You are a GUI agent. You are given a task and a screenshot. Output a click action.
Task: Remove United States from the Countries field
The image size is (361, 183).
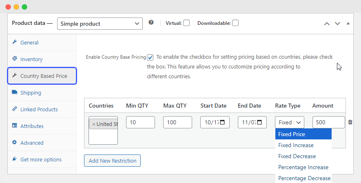point(94,124)
